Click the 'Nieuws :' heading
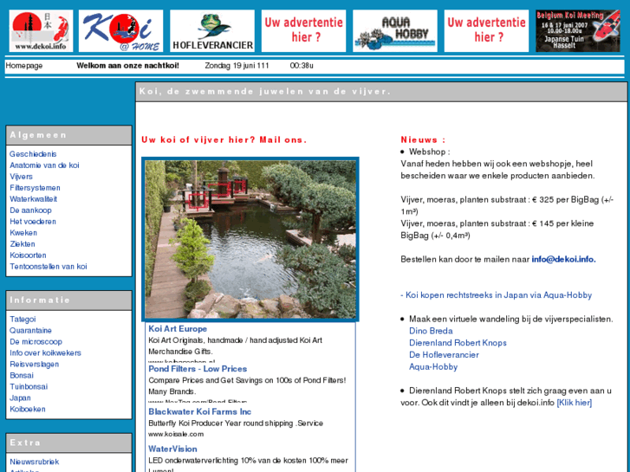 click(423, 139)
